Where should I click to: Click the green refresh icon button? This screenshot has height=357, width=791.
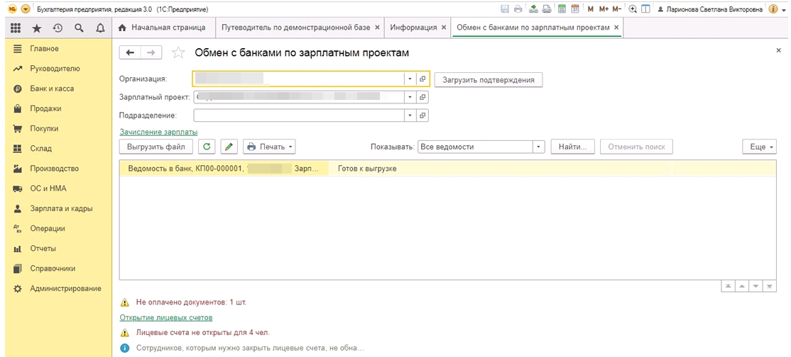tap(207, 147)
